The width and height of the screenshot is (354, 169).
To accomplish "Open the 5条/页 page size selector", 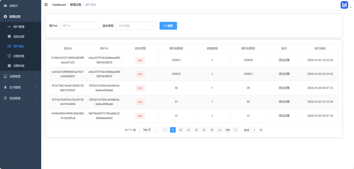I will coord(148,130).
